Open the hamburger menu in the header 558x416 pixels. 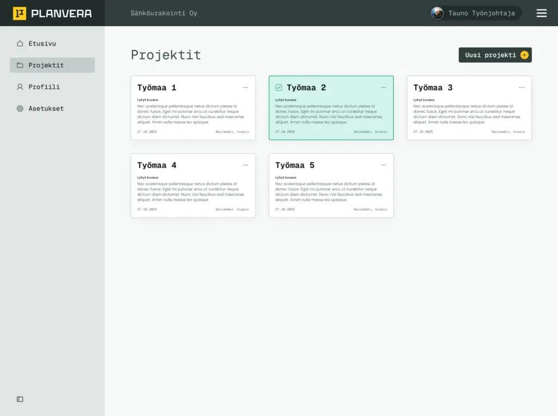[541, 13]
